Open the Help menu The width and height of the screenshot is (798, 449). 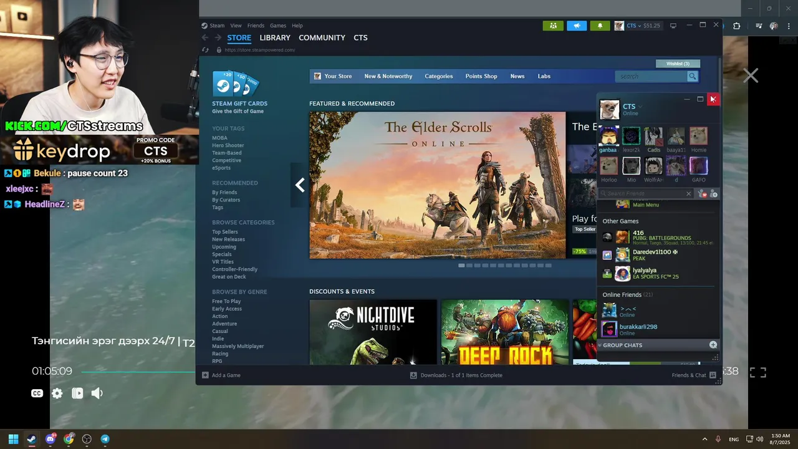(x=297, y=26)
